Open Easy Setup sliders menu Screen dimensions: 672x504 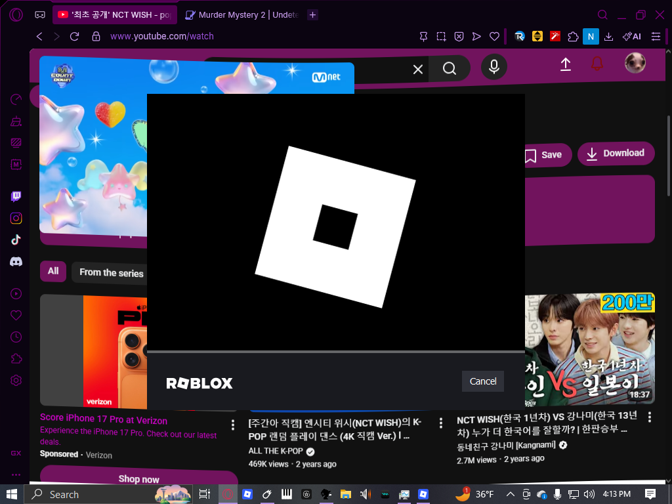tap(656, 37)
